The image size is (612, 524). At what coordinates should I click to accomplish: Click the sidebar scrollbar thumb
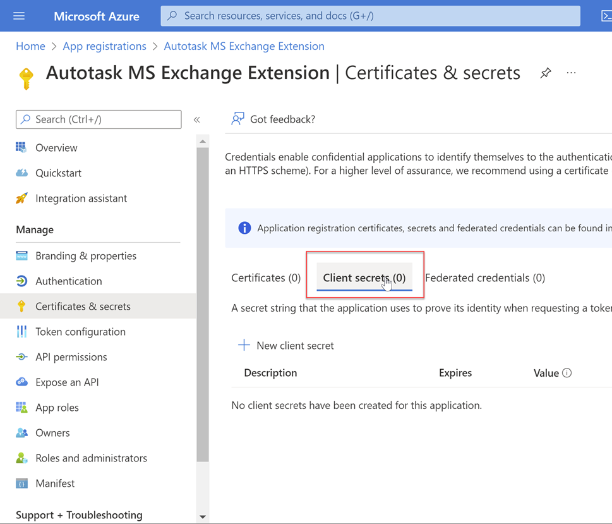[203, 304]
